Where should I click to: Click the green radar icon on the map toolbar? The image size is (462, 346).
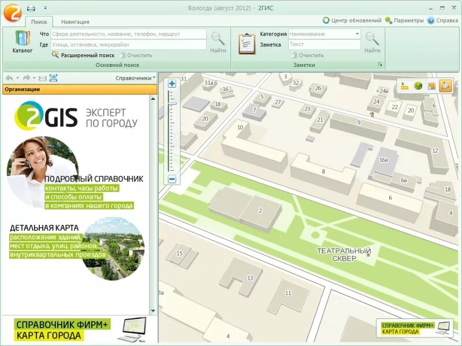click(418, 86)
